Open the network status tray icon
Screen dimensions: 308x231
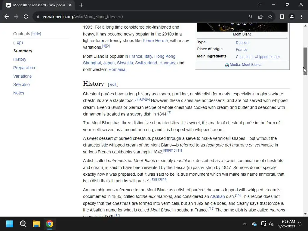tap(263, 224)
